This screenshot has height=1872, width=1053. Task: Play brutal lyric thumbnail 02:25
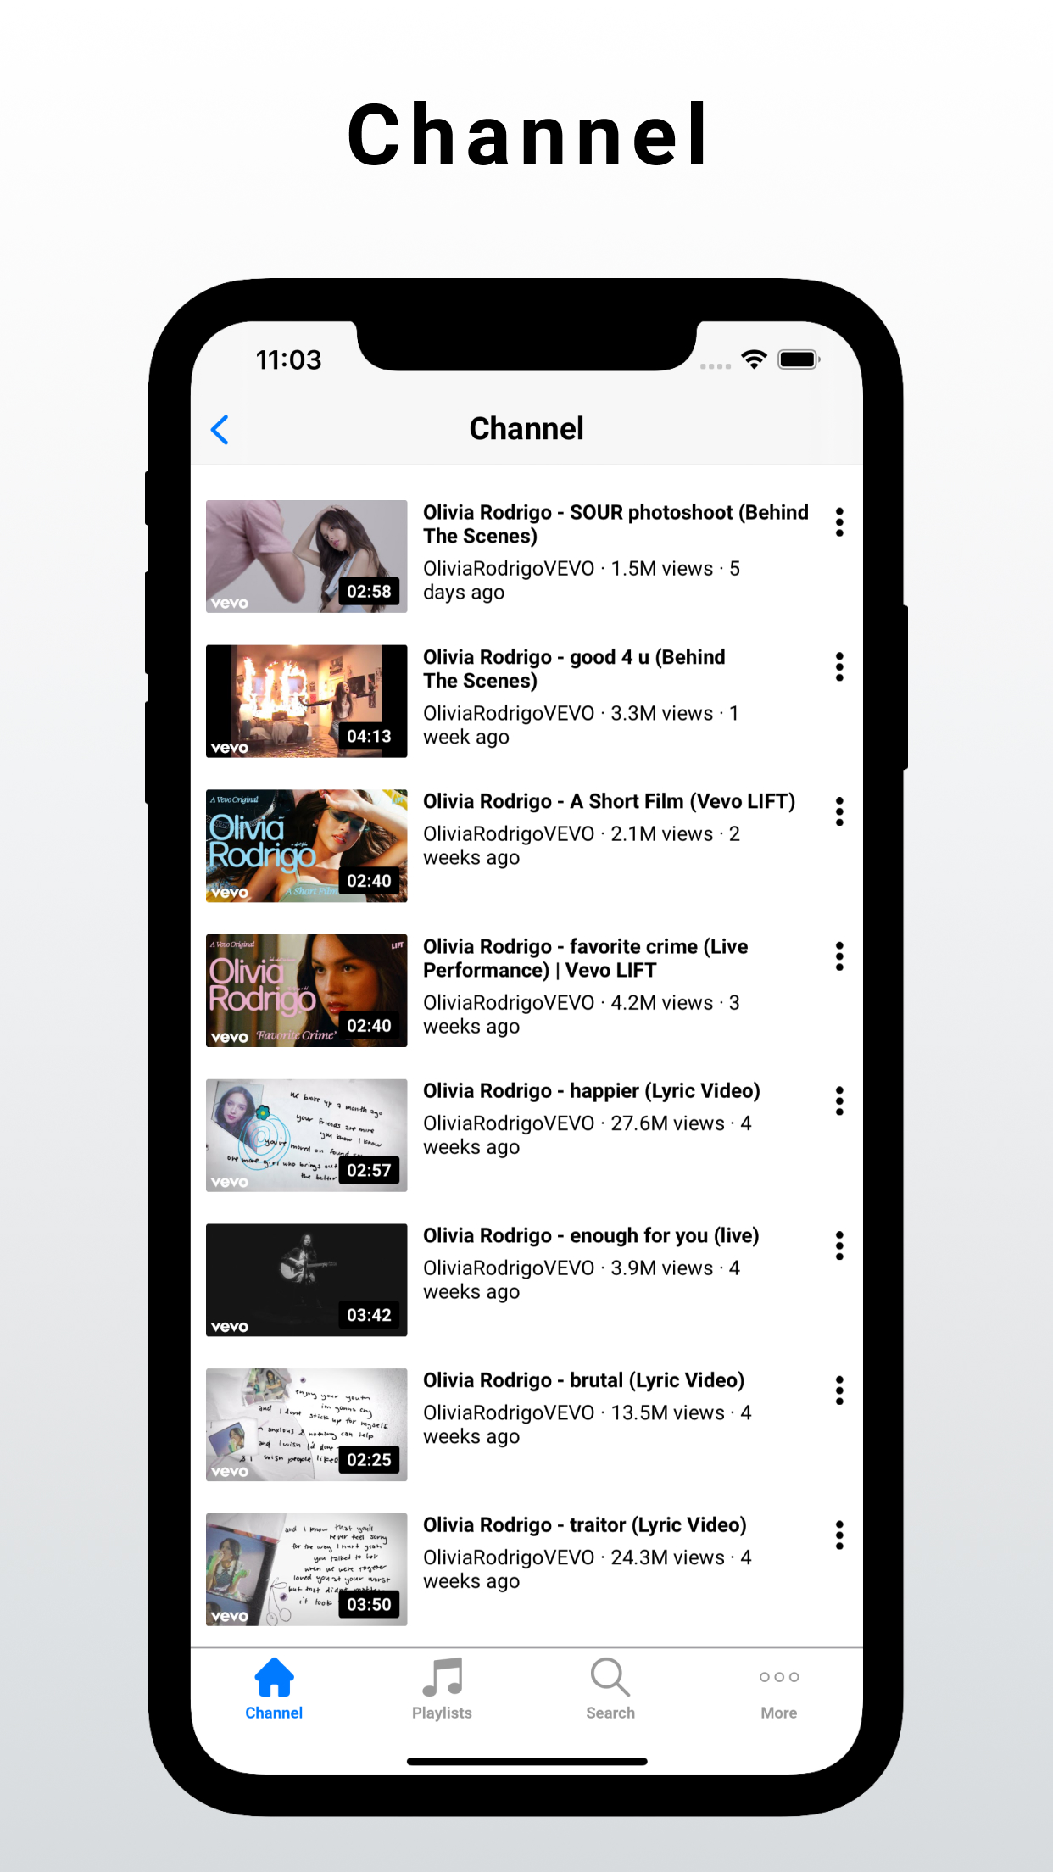(x=306, y=1424)
